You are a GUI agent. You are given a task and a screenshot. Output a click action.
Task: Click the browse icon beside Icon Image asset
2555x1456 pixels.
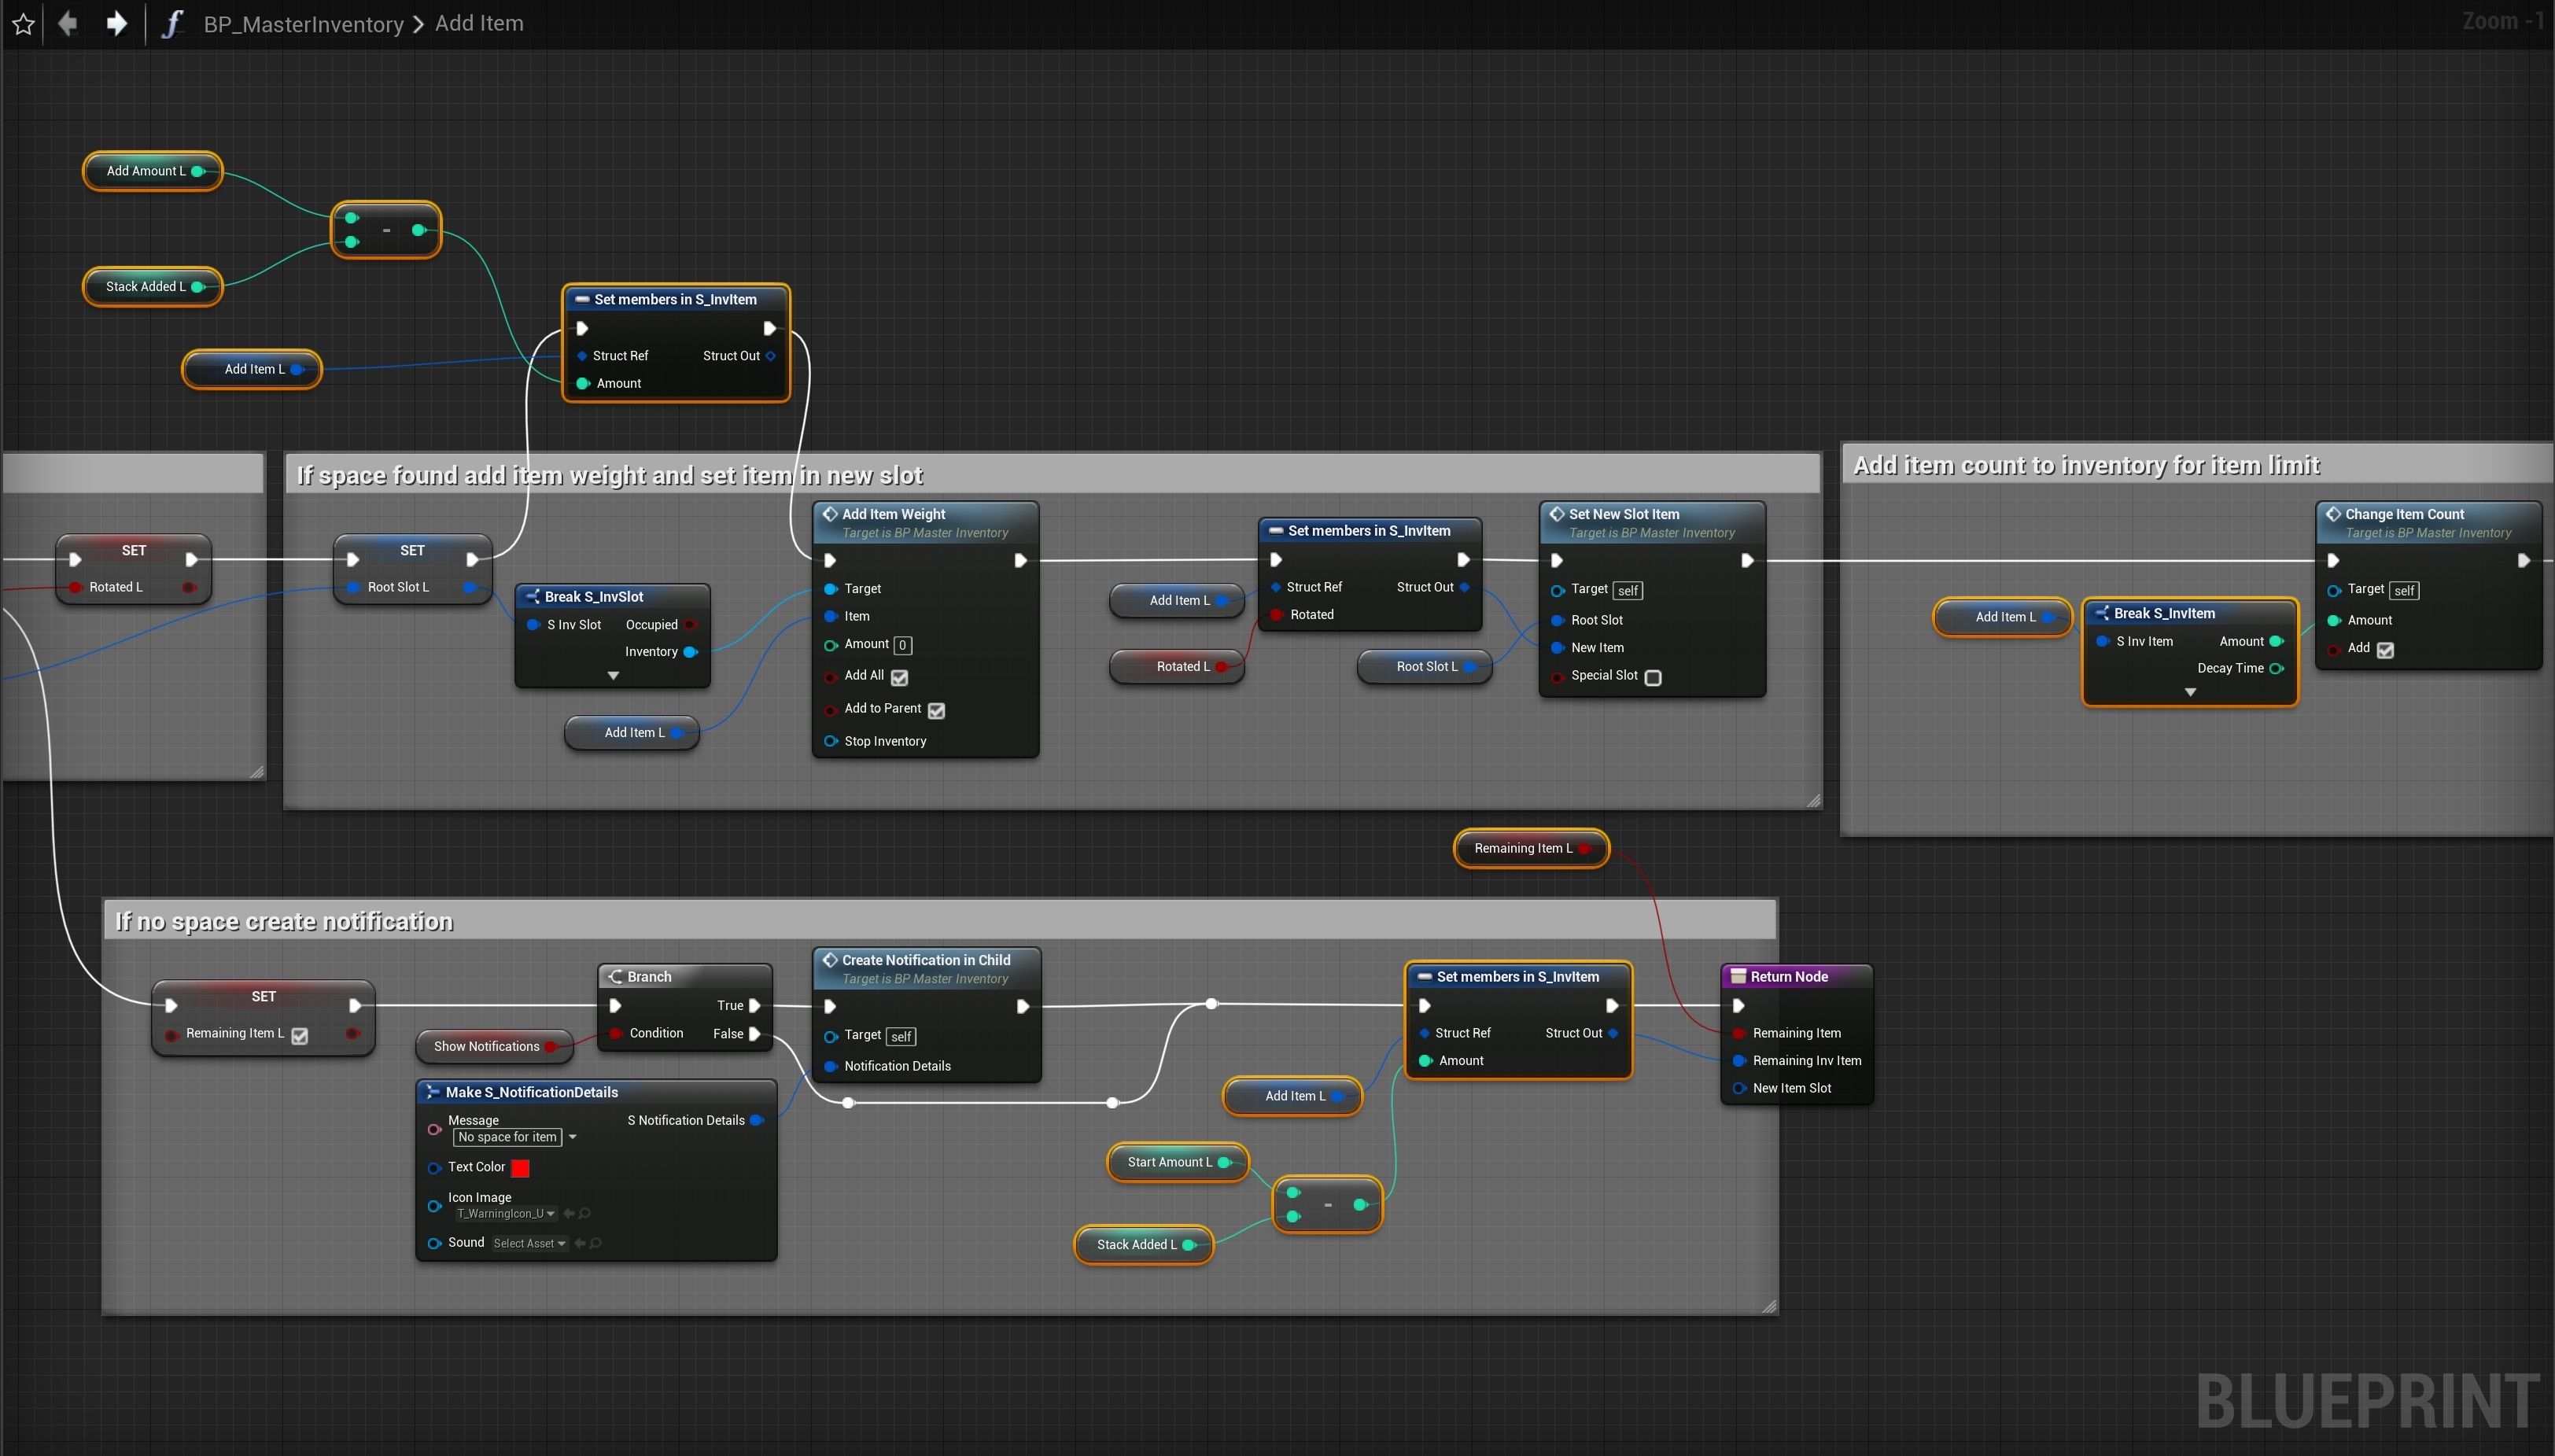[585, 1213]
